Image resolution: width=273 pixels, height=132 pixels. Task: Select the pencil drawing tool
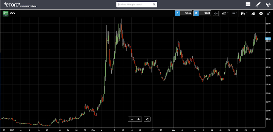point(258,4)
